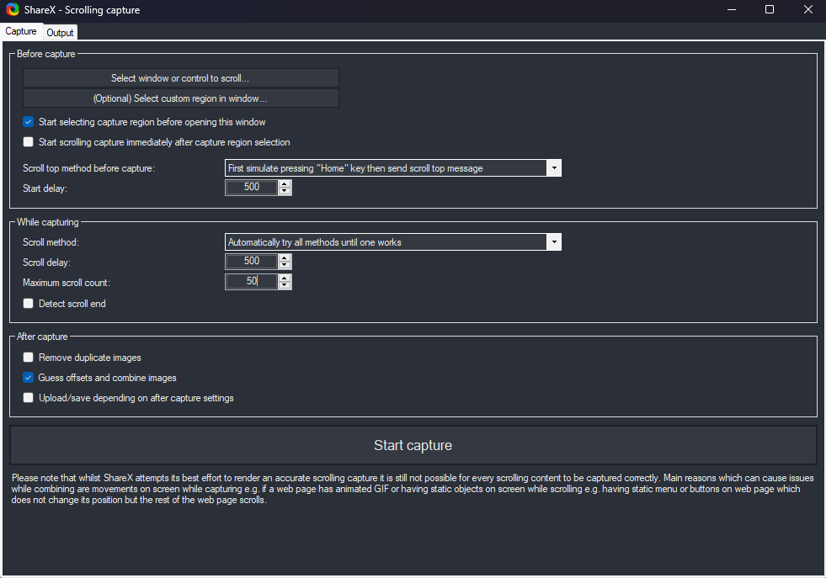This screenshot has height=578, width=826.
Task: Click the Maximum scroll count field
Action: click(251, 282)
